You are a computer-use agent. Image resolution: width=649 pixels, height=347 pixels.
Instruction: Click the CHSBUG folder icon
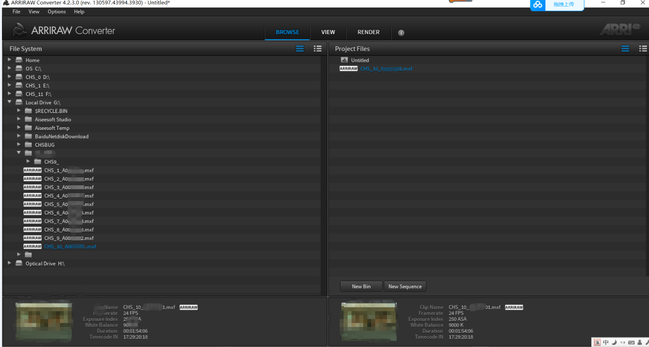[28, 144]
